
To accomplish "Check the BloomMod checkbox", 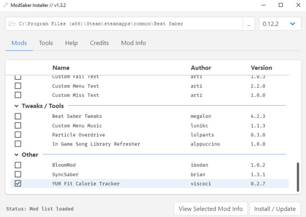I will pyautogui.click(x=18, y=165).
